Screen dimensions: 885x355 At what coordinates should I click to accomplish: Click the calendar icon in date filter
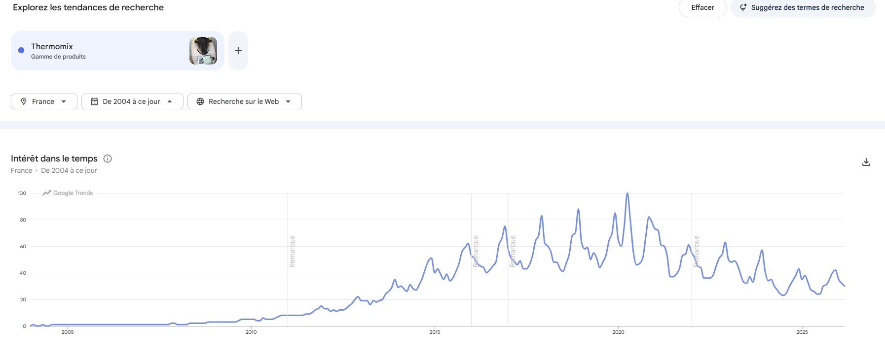tap(94, 101)
